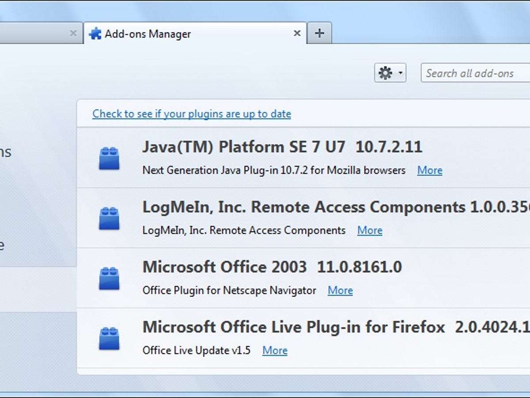This screenshot has width=530, height=398.
Task: Select Microsoft Office 2003 11.0.8161.0 title
Action: click(272, 267)
